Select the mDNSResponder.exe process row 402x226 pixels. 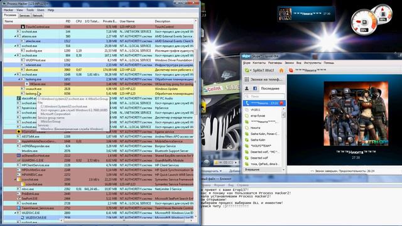(99, 146)
